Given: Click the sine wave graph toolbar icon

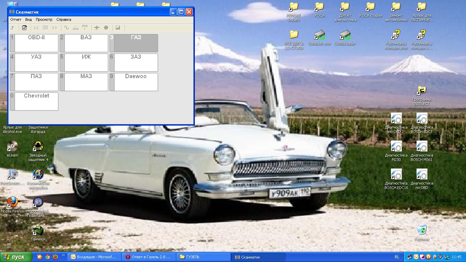Looking at the screenshot, I should [66, 28].
